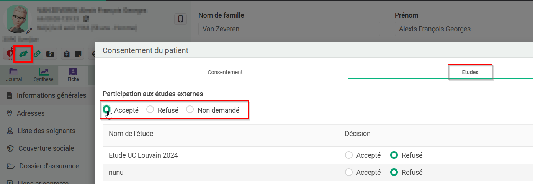Edit avatar with the pencil icon

coord(29,30)
